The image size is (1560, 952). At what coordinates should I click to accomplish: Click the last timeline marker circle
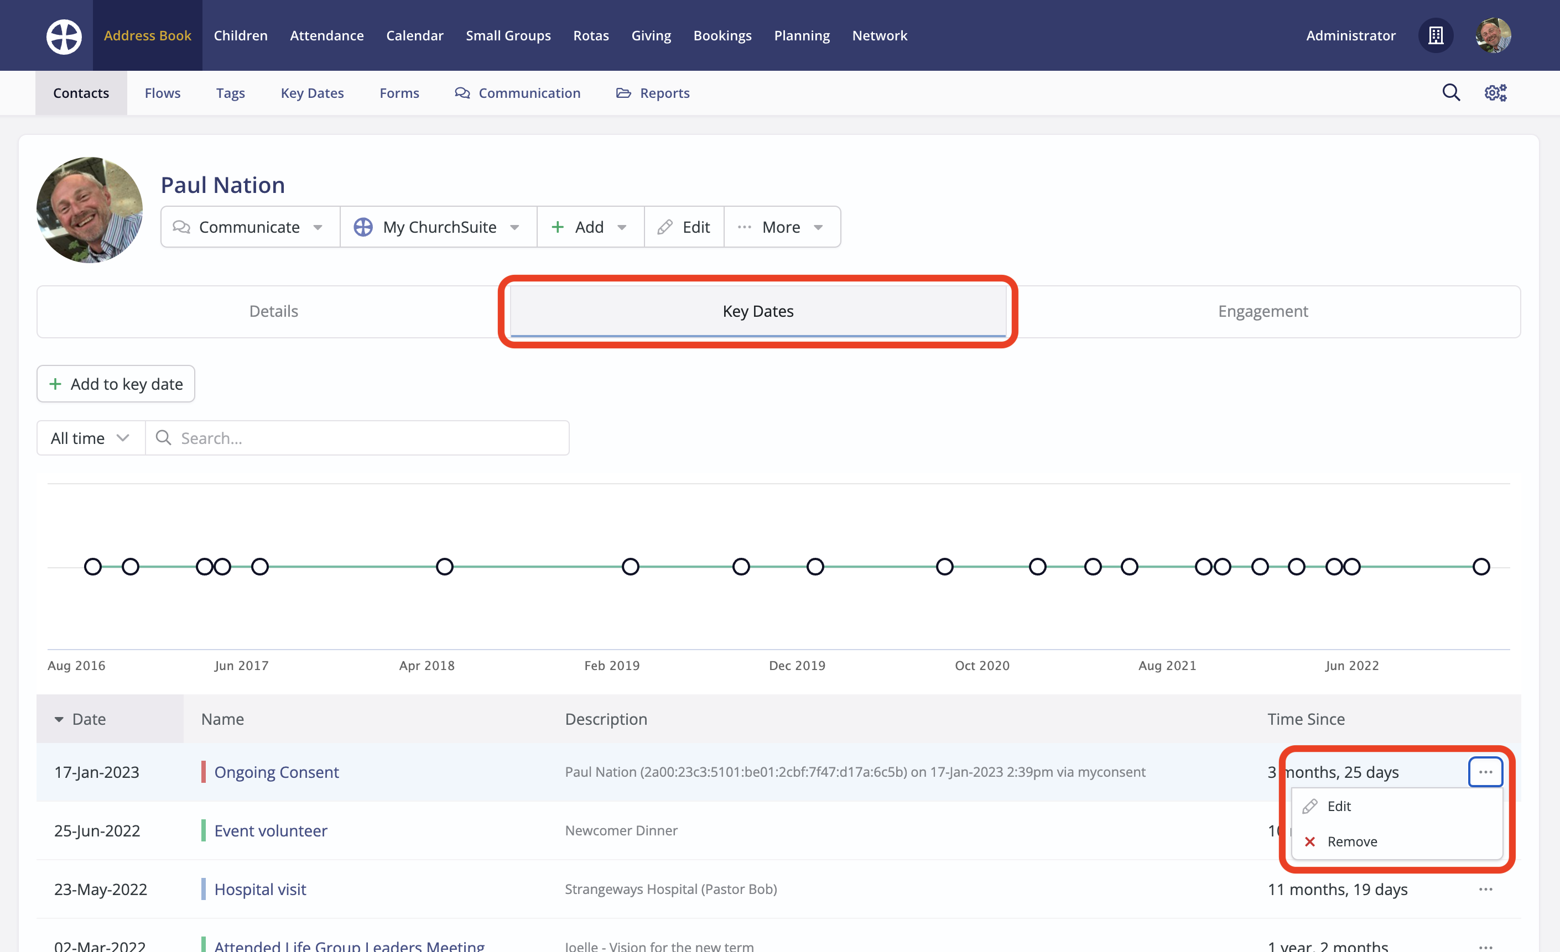[x=1481, y=567]
